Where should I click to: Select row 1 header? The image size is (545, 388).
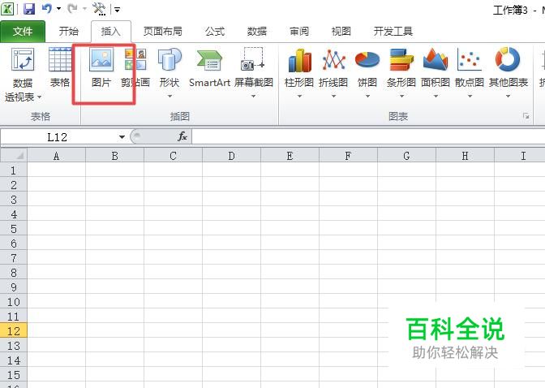(14, 170)
